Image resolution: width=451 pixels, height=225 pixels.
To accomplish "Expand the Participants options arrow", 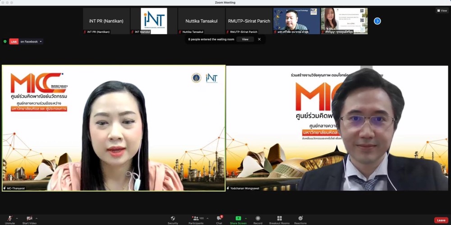I will point(207,218).
